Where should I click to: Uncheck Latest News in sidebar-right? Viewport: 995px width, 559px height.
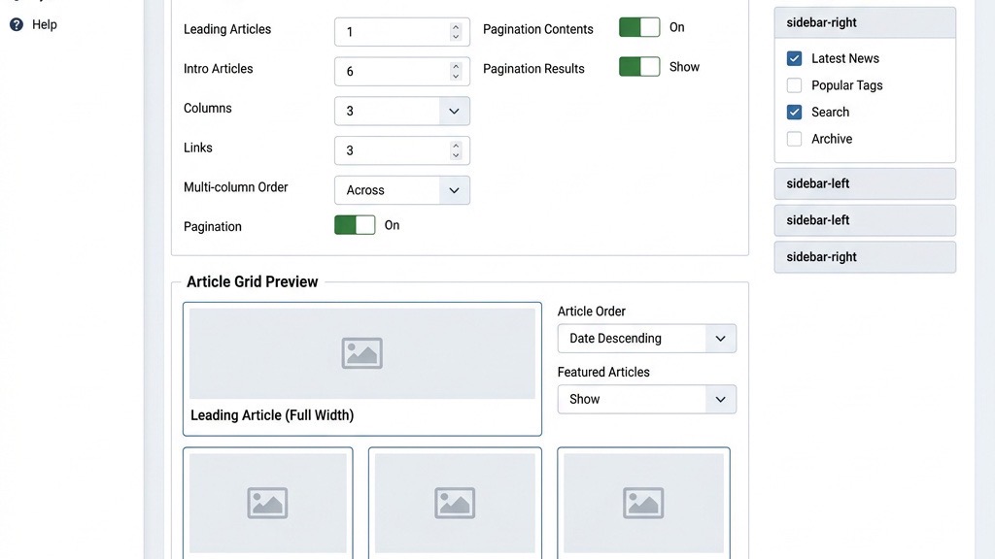[794, 58]
